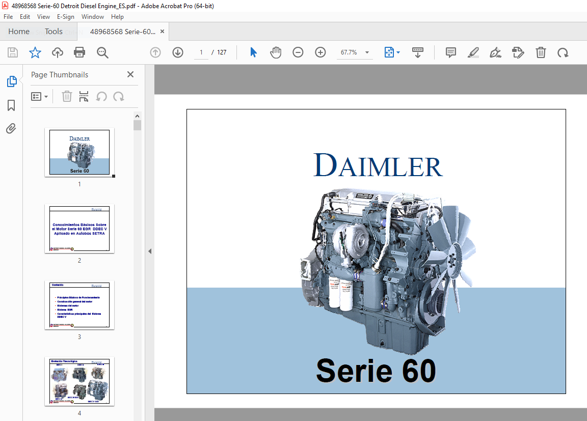Screen dimensions: 587x421
Task: Click the 67.7% zoom value field
Action: pos(349,52)
